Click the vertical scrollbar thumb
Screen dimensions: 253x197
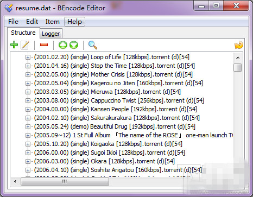[x=238, y=67]
